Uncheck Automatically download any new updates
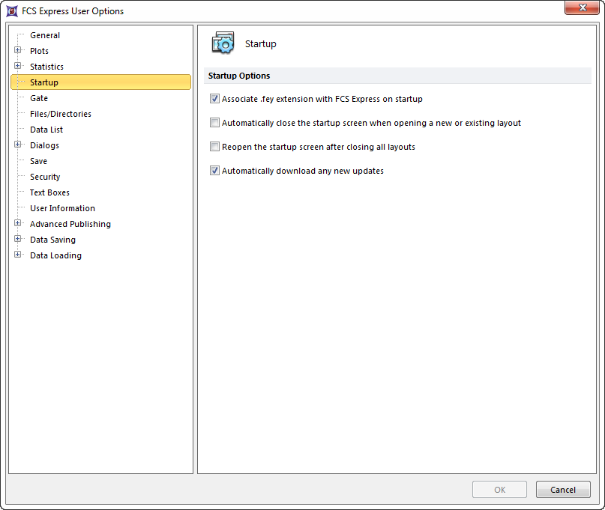This screenshot has width=605, height=510. 214,171
